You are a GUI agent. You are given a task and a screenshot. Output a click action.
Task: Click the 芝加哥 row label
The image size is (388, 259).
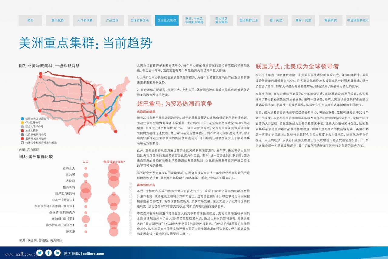tap(70, 175)
